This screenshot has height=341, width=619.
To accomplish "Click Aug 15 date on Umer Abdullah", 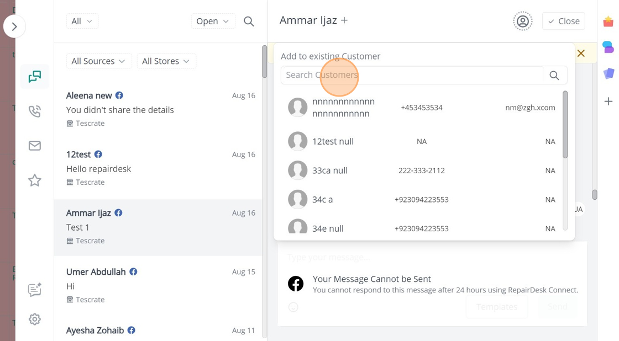I will click(x=244, y=271).
